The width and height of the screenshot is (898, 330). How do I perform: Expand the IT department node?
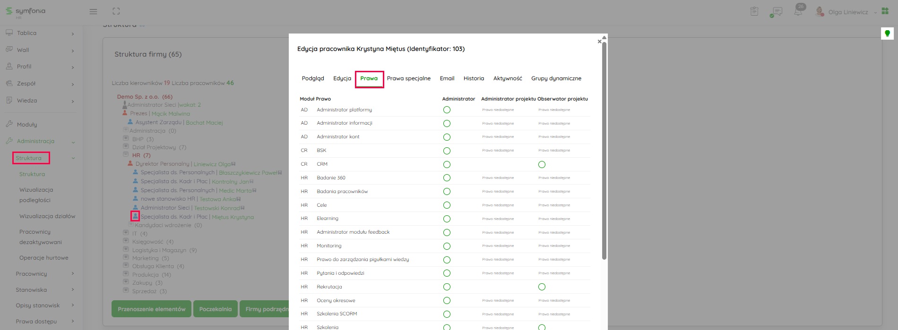pyautogui.click(x=126, y=233)
